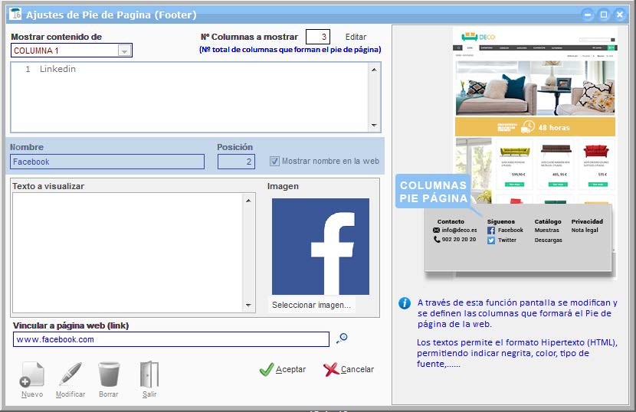
Task: Click up arrow of Texto a visualizar scrollbar
Action: click(248, 201)
